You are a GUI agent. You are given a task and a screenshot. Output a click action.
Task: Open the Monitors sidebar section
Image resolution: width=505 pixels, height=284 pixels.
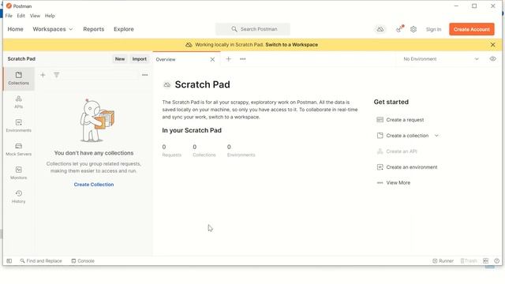pyautogui.click(x=19, y=173)
